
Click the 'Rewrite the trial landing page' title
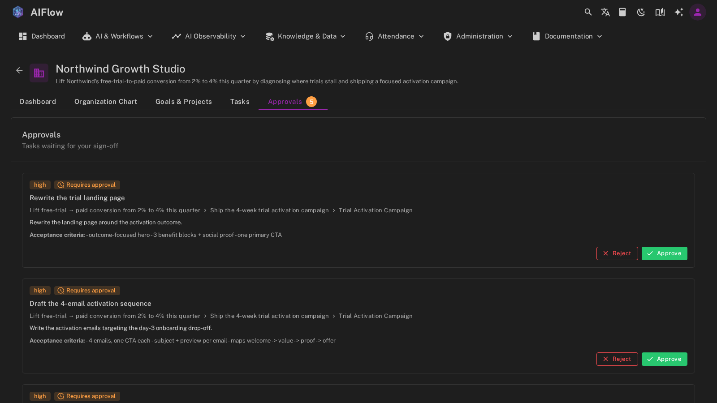coord(77,198)
